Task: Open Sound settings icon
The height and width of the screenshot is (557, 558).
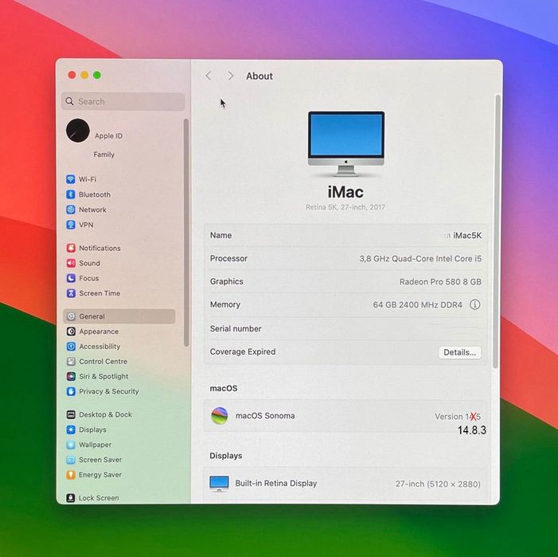Action: pos(71,263)
